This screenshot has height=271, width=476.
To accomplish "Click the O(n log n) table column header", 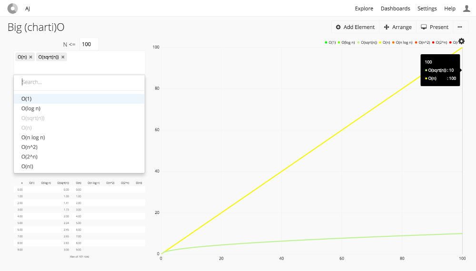I will (93, 183).
